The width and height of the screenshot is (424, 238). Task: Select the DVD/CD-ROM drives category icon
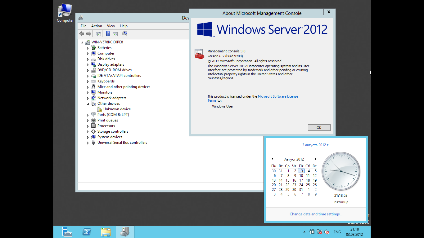pyautogui.click(x=93, y=70)
